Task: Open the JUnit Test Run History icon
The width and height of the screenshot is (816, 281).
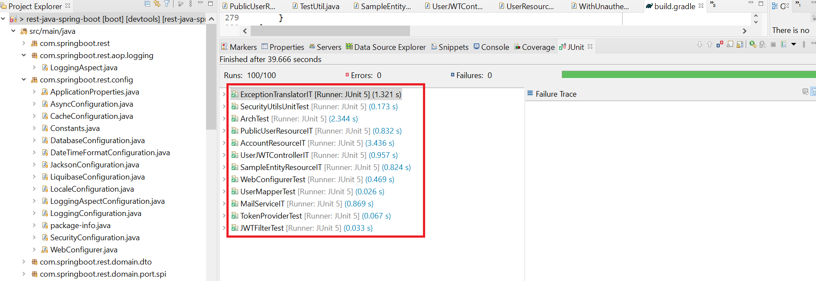Action: pyautogui.click(x=783, y=44)
